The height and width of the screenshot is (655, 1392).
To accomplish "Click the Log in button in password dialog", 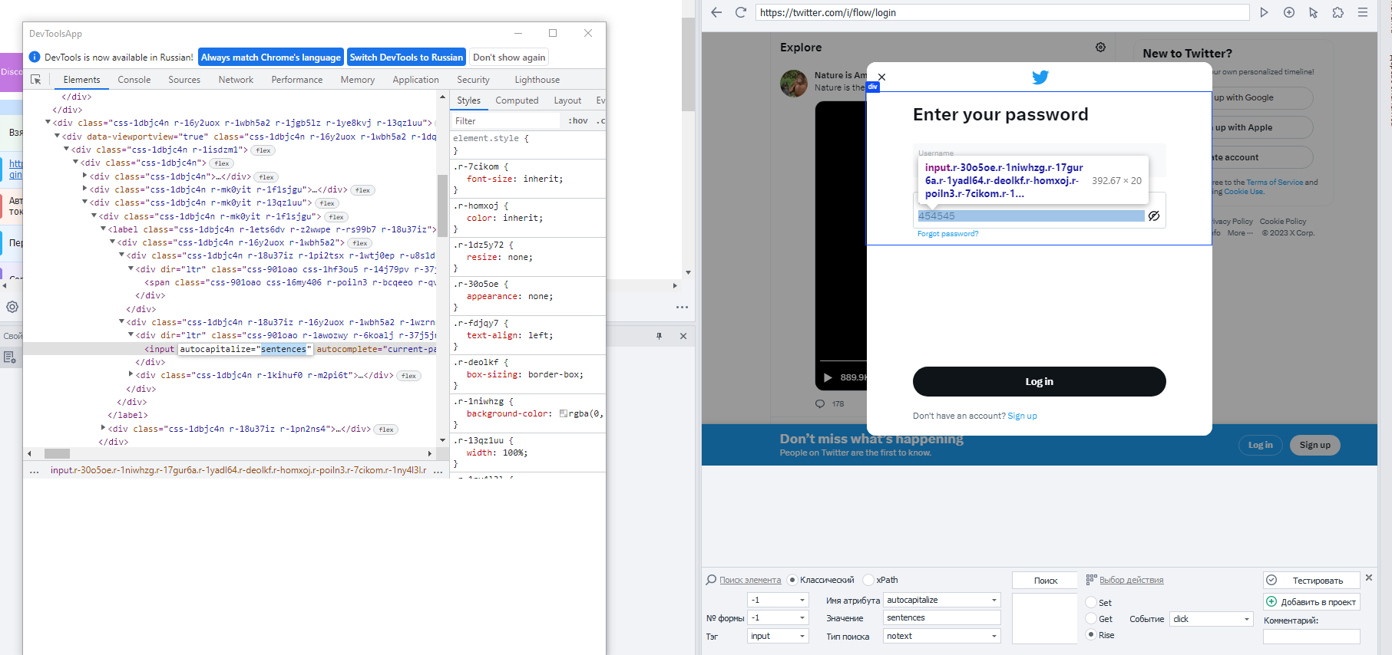I will pyautogui.click(x=1040, y=381).
